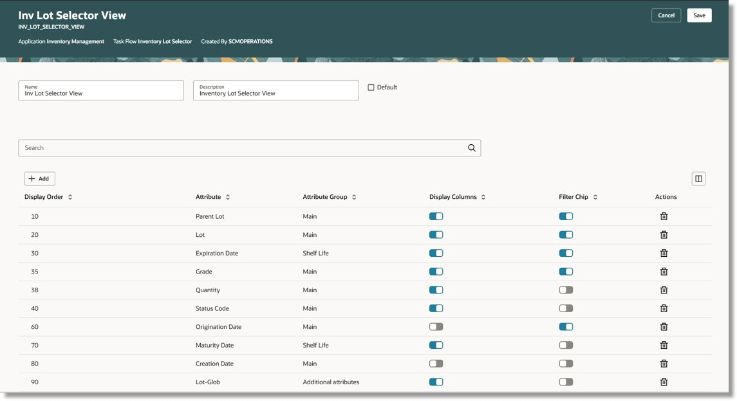Enable Filter Chip for Maturity Date
Image resolution: width=737 pixels, height=401 pixels.
(x=566, y=345)
